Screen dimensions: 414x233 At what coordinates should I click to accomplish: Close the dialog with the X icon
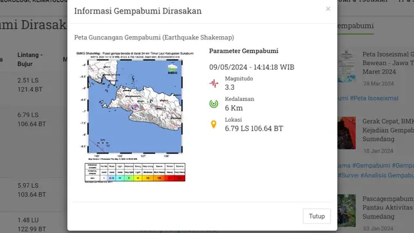328,9
